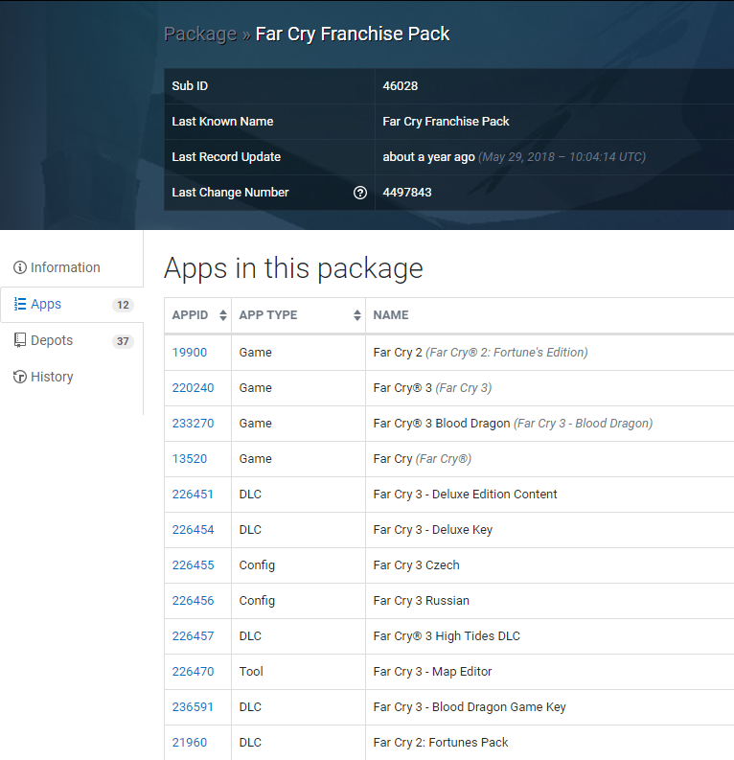Click name 'Far Cry® 3 High Tides DLC'

pos(447,636)
